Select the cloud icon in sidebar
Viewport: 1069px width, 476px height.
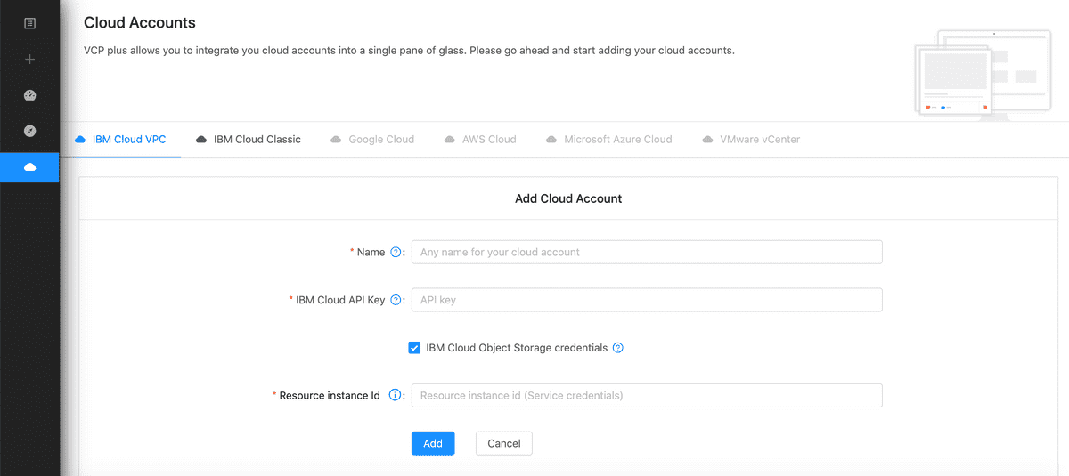click(x=29, y=167)
